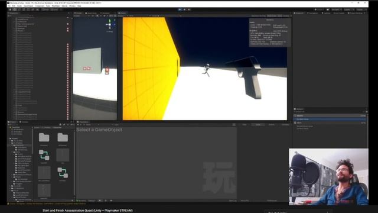
Task: Click the Hierarchy panel lock icon
Action: (69, 13)
